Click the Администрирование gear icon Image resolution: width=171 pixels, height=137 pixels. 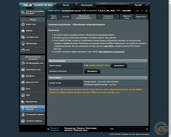[x=23, y=108]
